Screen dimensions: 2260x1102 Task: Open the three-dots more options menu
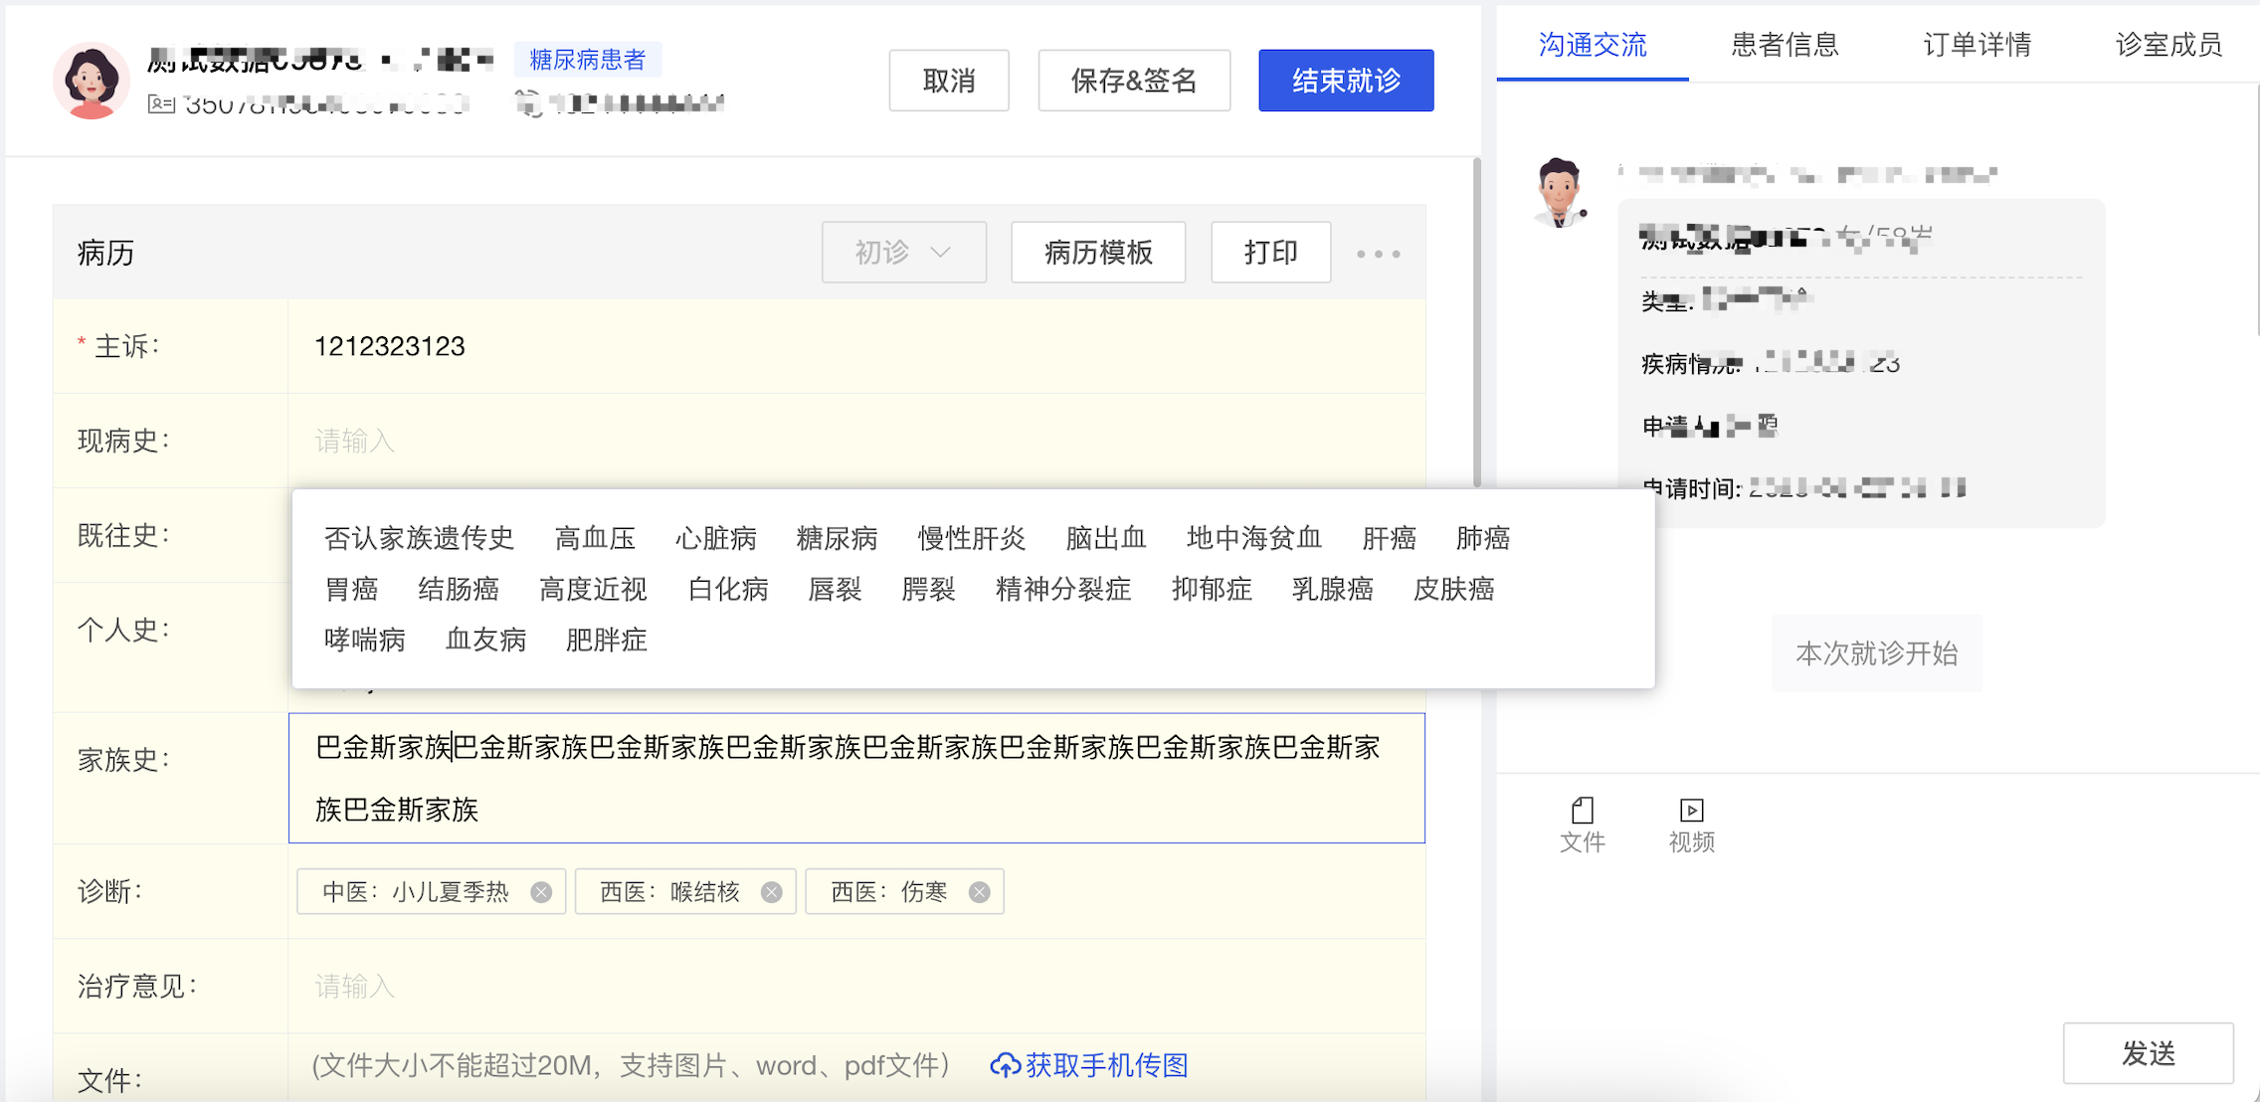(1379, 254)
